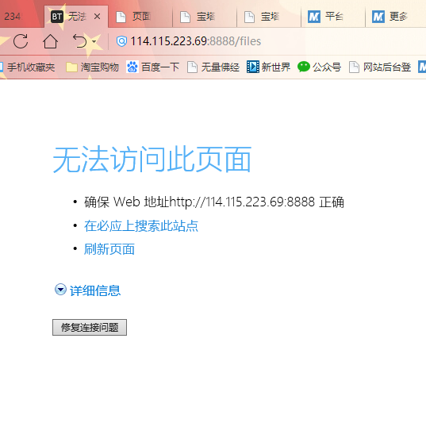
Task: Click the 在必应上搜索此站点 link
Action: point(141,226)
